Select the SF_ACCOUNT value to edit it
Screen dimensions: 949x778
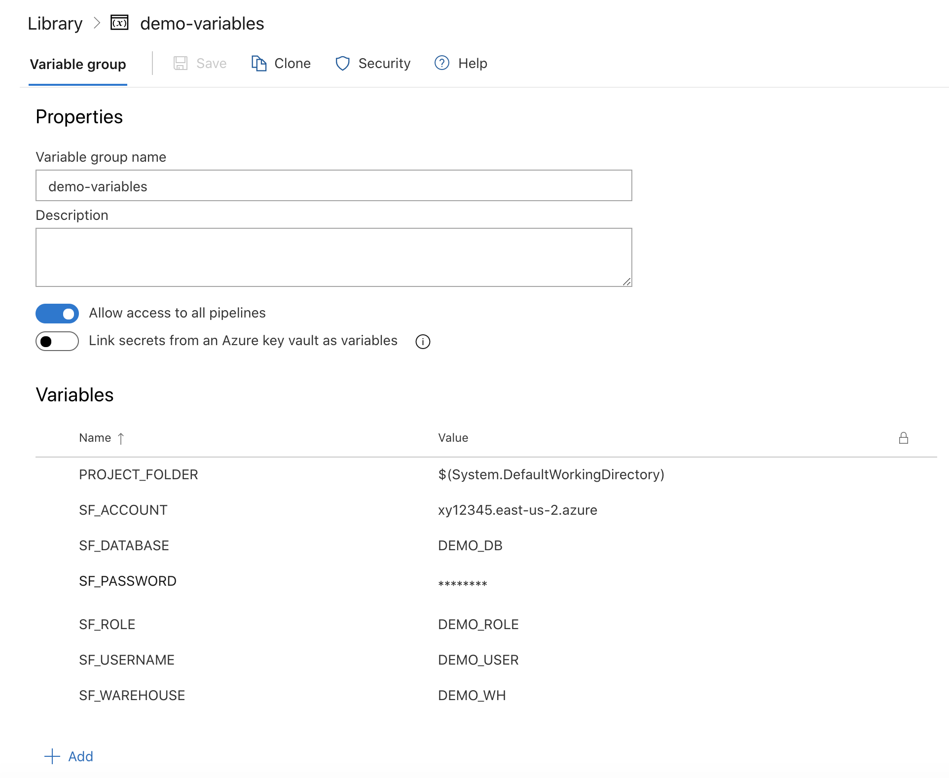(517, 510)
